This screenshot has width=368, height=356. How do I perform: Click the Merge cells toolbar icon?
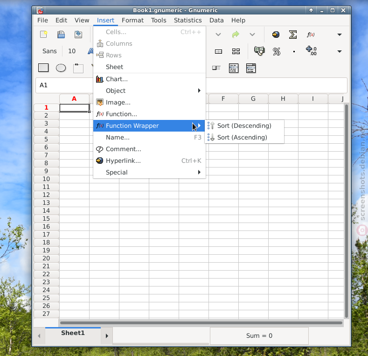pyautogui.click(x=218, y=51)
